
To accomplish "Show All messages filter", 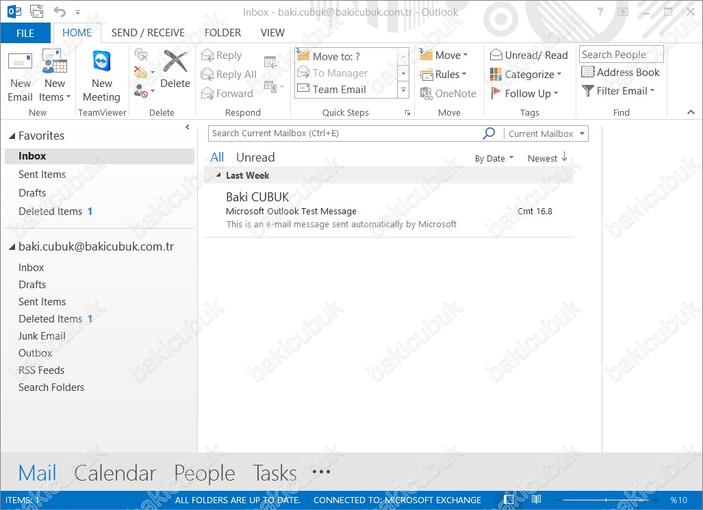I will point(217,157).
